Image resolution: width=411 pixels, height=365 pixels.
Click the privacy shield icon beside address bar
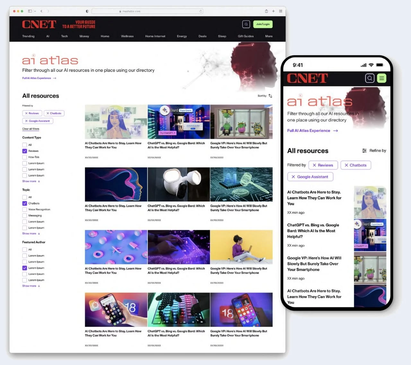tap(87, 11)
